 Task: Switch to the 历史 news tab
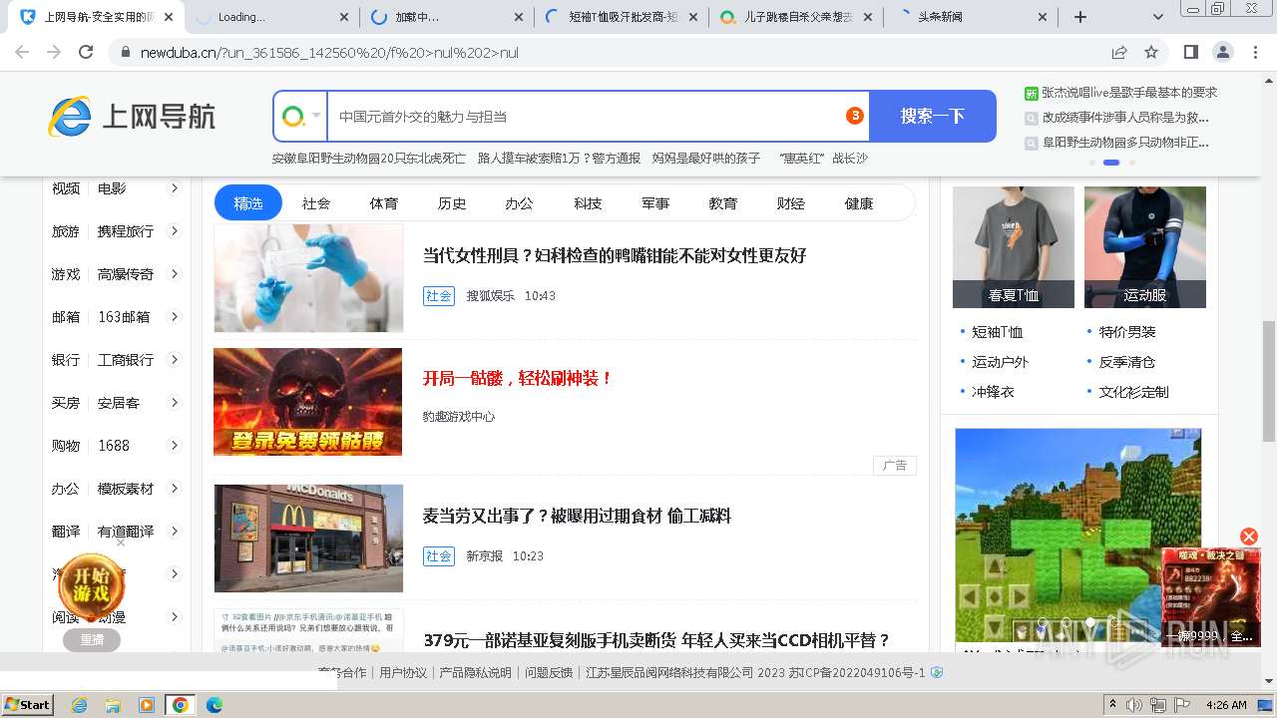[452, 202]
